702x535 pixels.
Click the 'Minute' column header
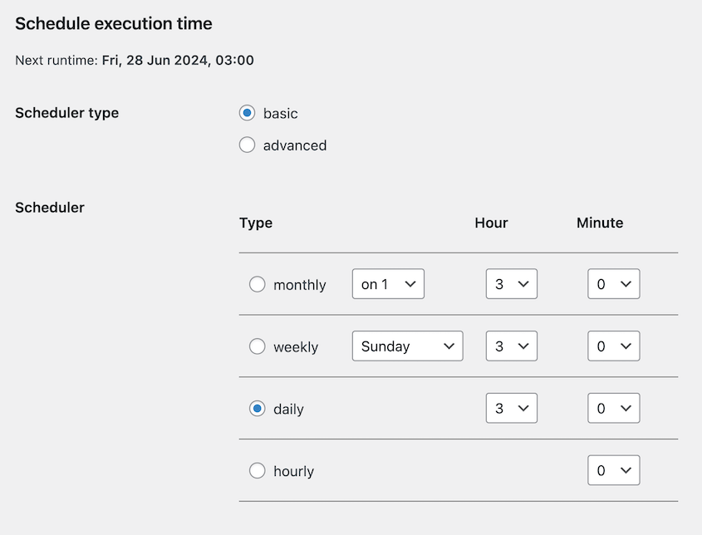[x=600, y=223]
